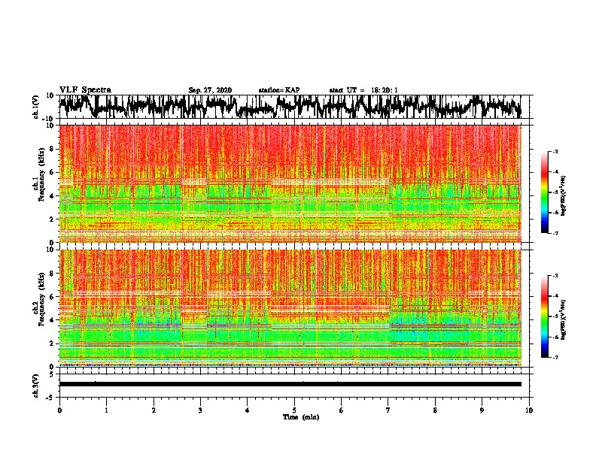Click the ch.1 spectrogram panel
This screenshot has width=596, height=460.
pos(290,183)
